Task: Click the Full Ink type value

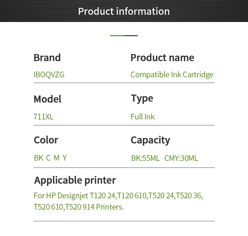Action: (x=143, y=117)
